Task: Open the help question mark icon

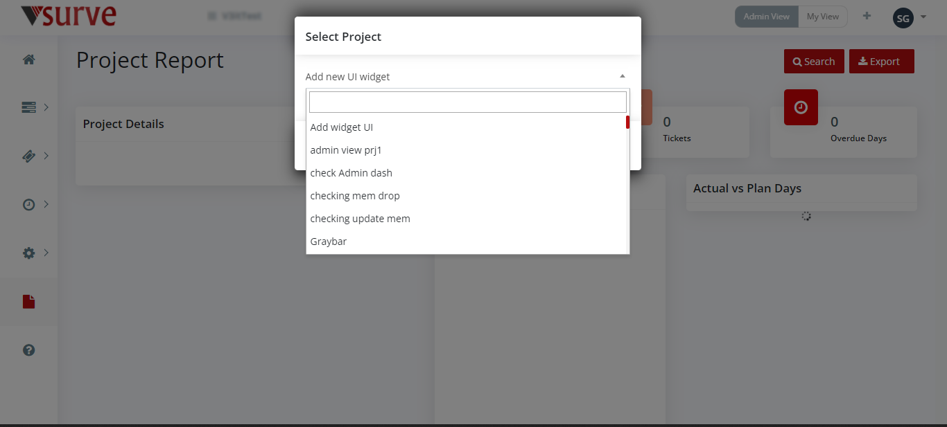Action: click(x=28, y=350)
